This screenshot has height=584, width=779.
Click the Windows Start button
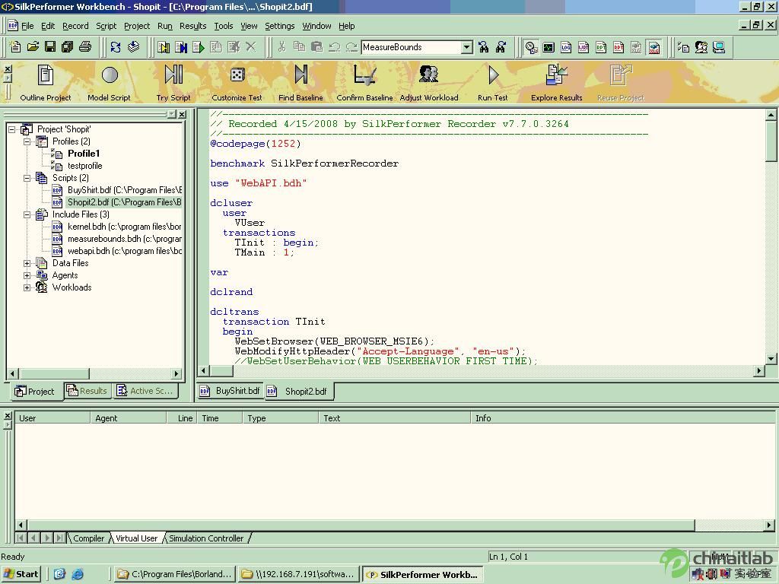pyautogui.click(x=21, y=574)
